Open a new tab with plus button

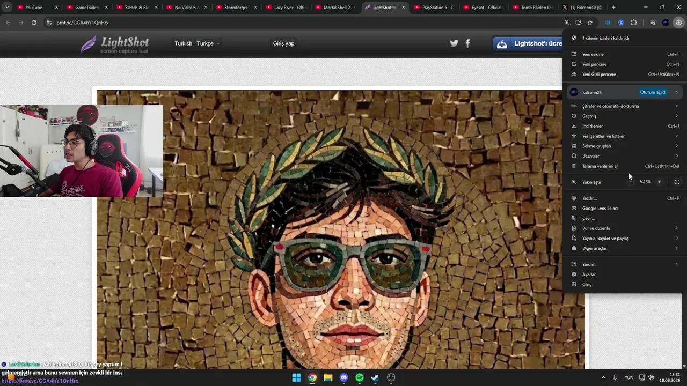(x=613, y=8)
